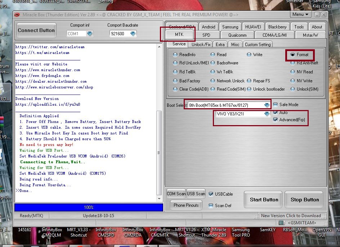Click the Miracle Box title bar icon

coord(17,15)
